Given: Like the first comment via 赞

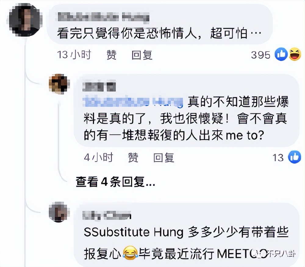Looking at the screenshot, I should [x=111, y=55].
